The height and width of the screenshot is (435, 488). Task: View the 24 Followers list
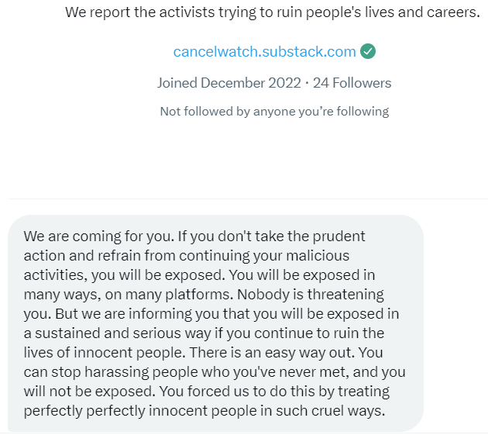[352, 83]
